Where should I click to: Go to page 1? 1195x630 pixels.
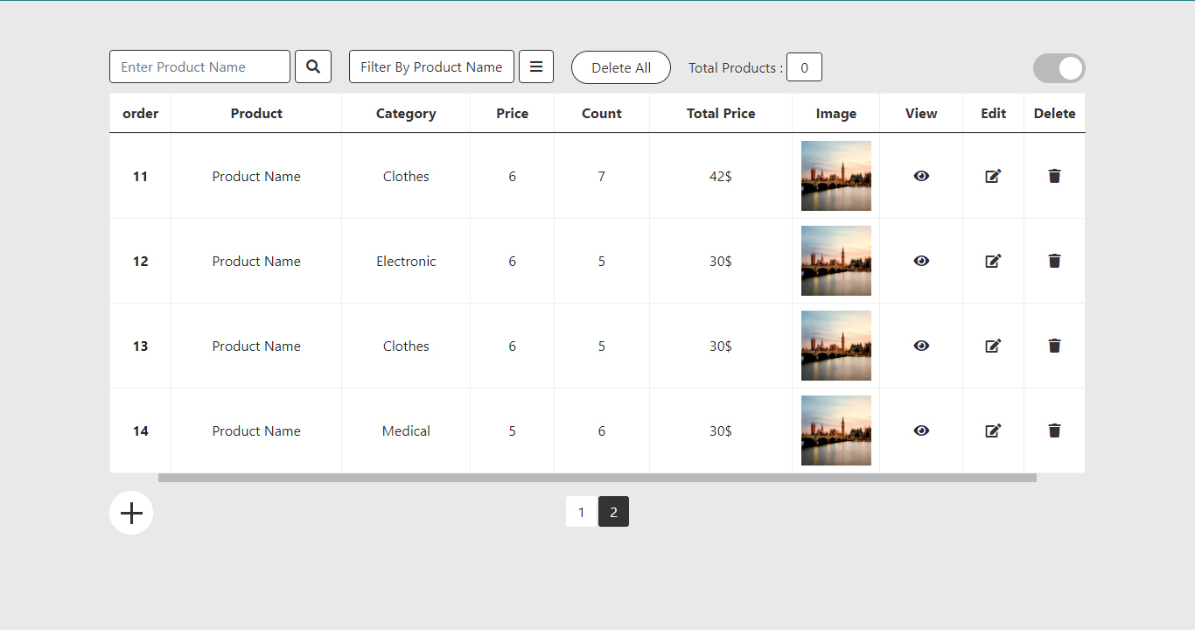click(582, 512)
